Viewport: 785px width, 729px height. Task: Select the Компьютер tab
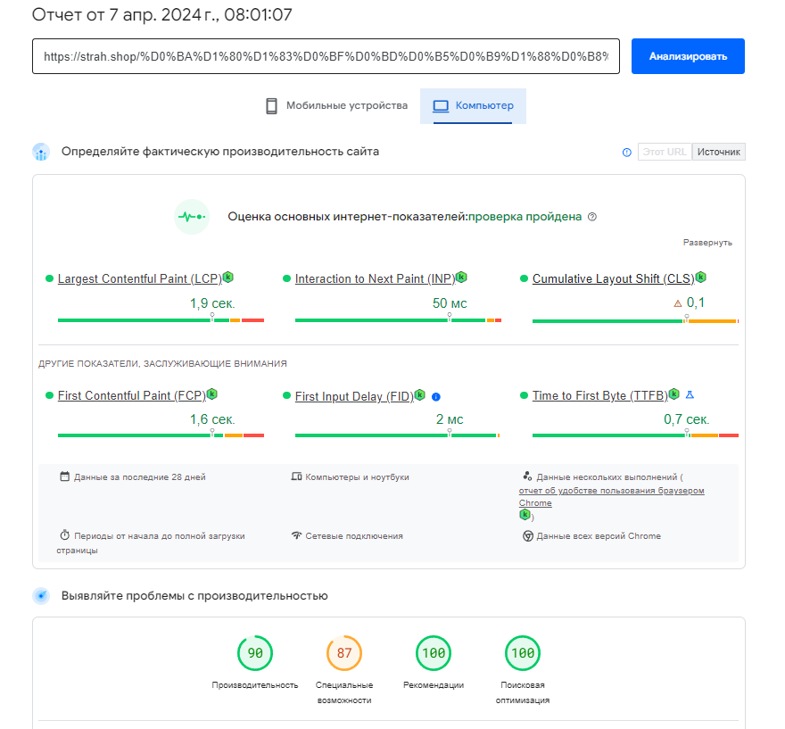click(474, 106)
